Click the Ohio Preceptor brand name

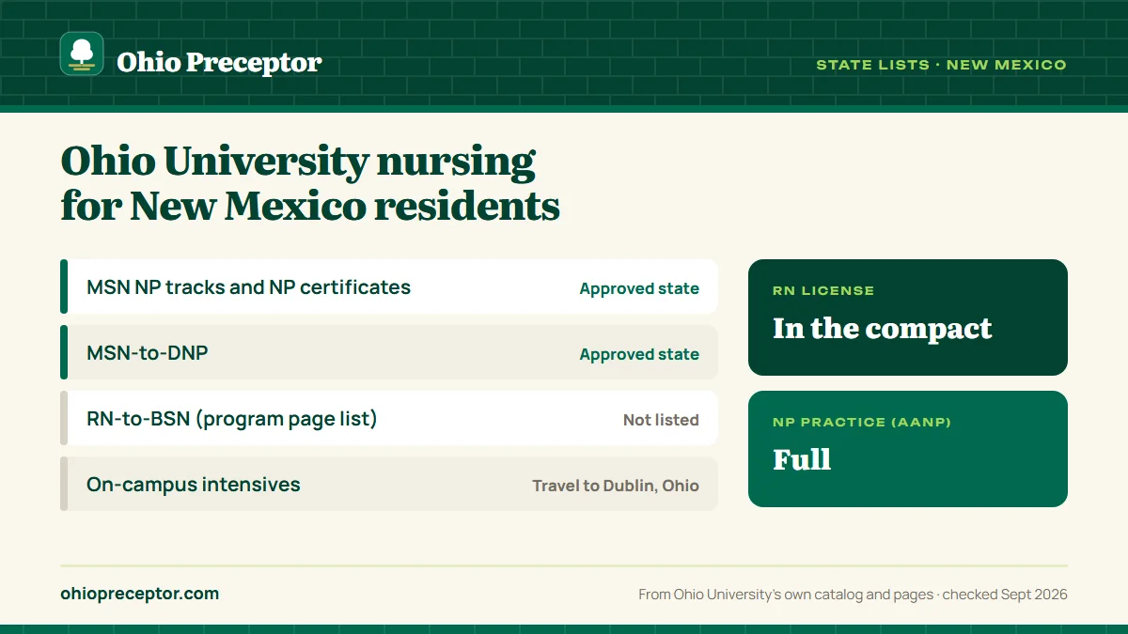(x=219, y=62)
